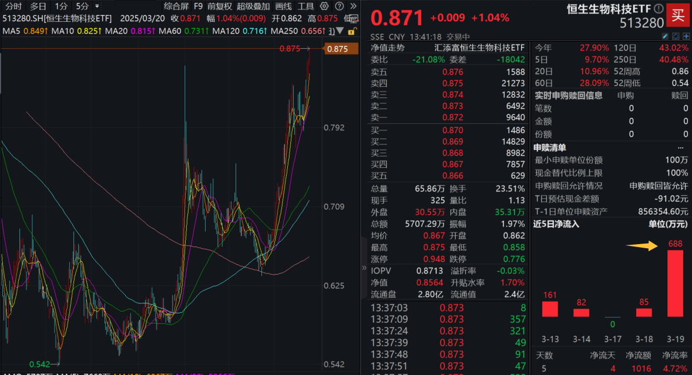Click the 卖五 0.876 order row
Screen dimensions: 692x375
pyautogui.click(x=448, y=72)
